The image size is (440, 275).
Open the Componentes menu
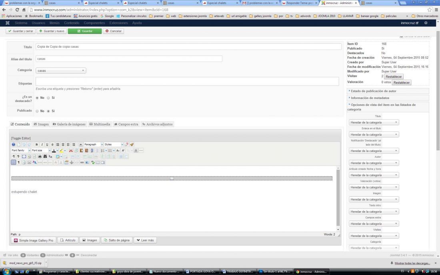pos(94,23)
